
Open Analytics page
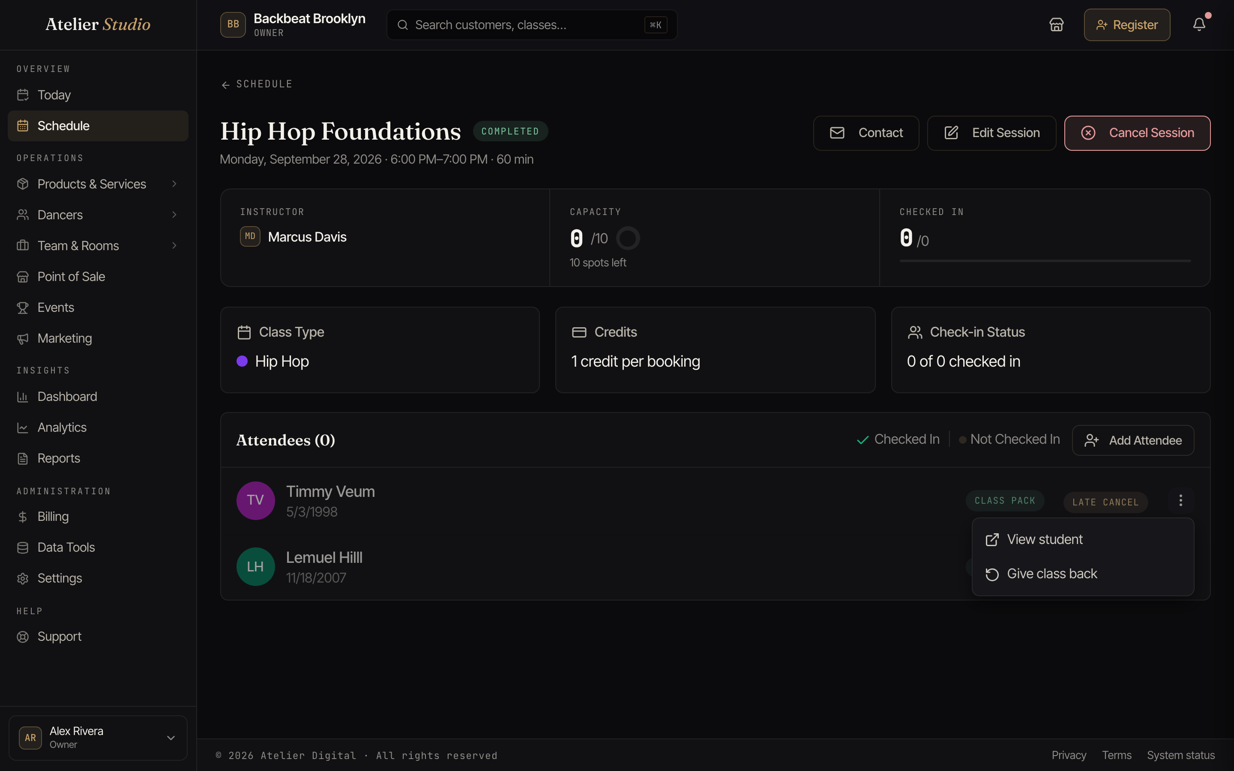(x=98, y=427)
